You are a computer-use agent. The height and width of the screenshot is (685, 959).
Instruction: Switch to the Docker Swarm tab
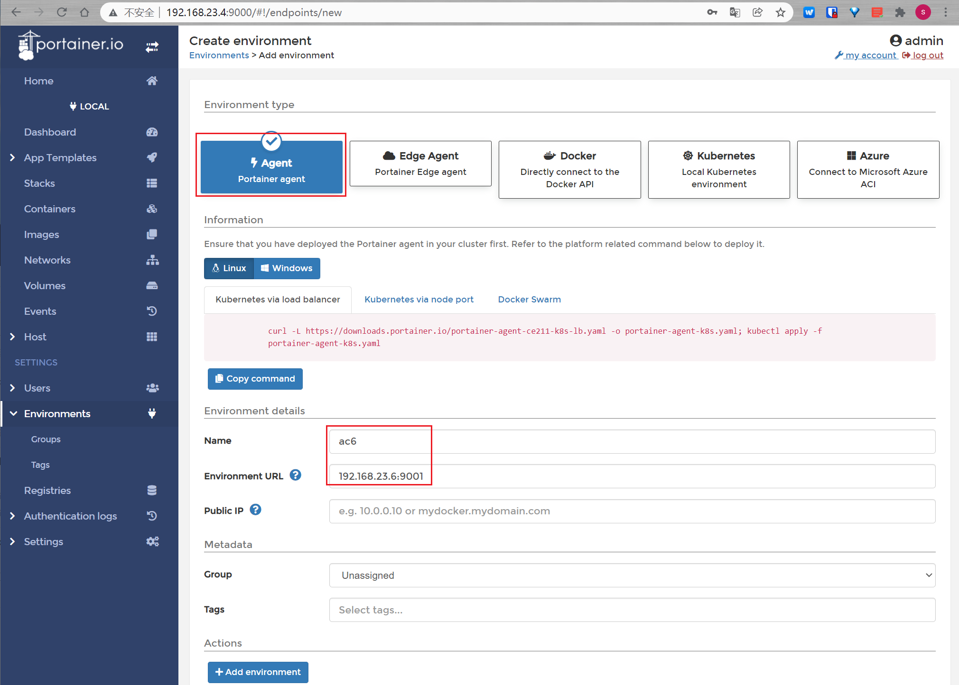529,300
